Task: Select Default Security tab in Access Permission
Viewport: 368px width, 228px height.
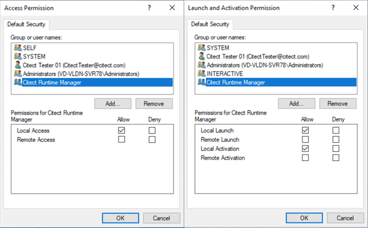Action: 26,24
